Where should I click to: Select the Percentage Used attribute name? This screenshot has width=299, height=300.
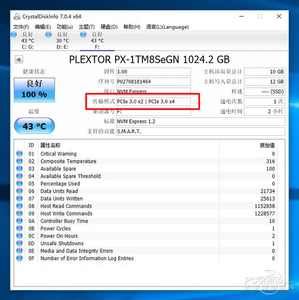(x=60, y=184)
